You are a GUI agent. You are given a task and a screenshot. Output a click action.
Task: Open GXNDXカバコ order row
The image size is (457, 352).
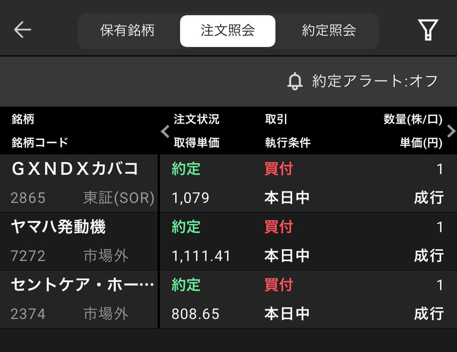(x=228, y=183)
